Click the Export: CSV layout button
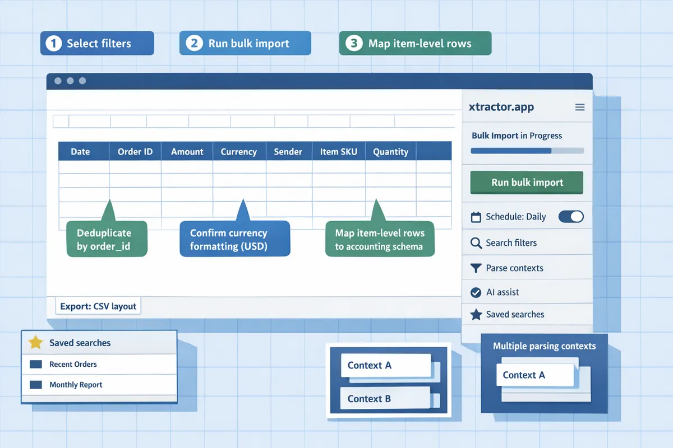The width and height of the screenshot is (673, 448). [x=98, y=306]
